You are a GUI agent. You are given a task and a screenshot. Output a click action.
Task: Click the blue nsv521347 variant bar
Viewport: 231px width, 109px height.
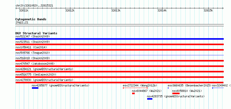119,39
